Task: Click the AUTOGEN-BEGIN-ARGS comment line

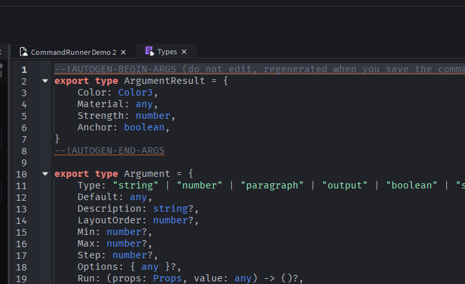Action: [260, 69]
